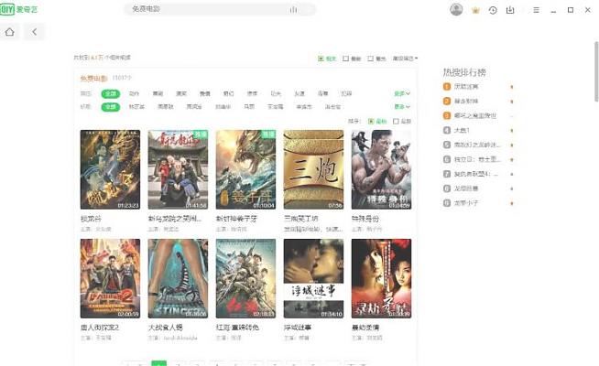Go back using the left arrow button
The height and width of the screenshot is (366, 599).
(34, 32)
